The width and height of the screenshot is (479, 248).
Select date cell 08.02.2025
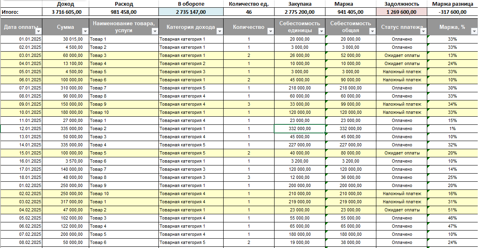click(21, 242)
